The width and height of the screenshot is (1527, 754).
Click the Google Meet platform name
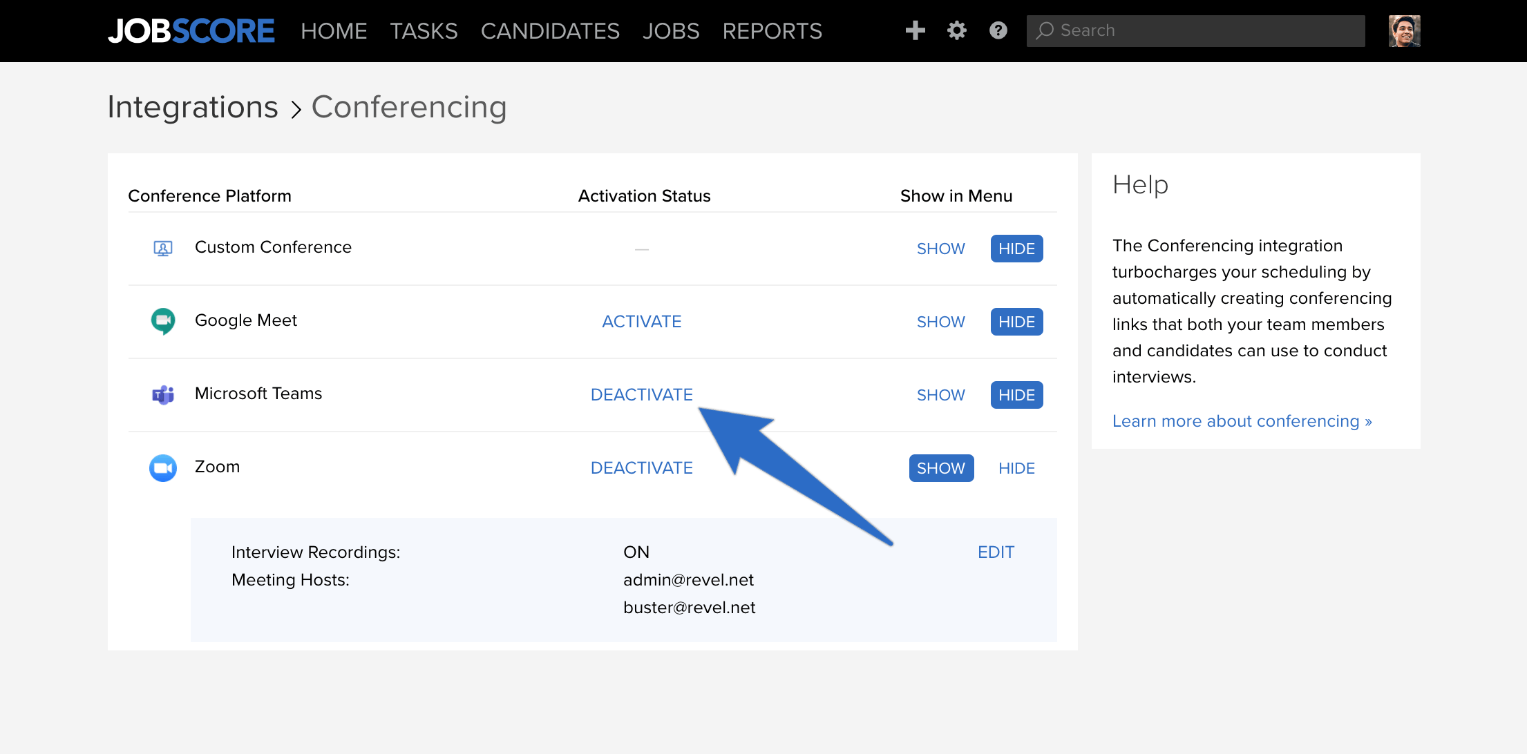click(246, 320)
